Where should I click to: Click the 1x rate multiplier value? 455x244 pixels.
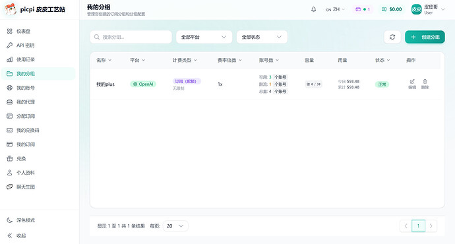pos(220,84)
